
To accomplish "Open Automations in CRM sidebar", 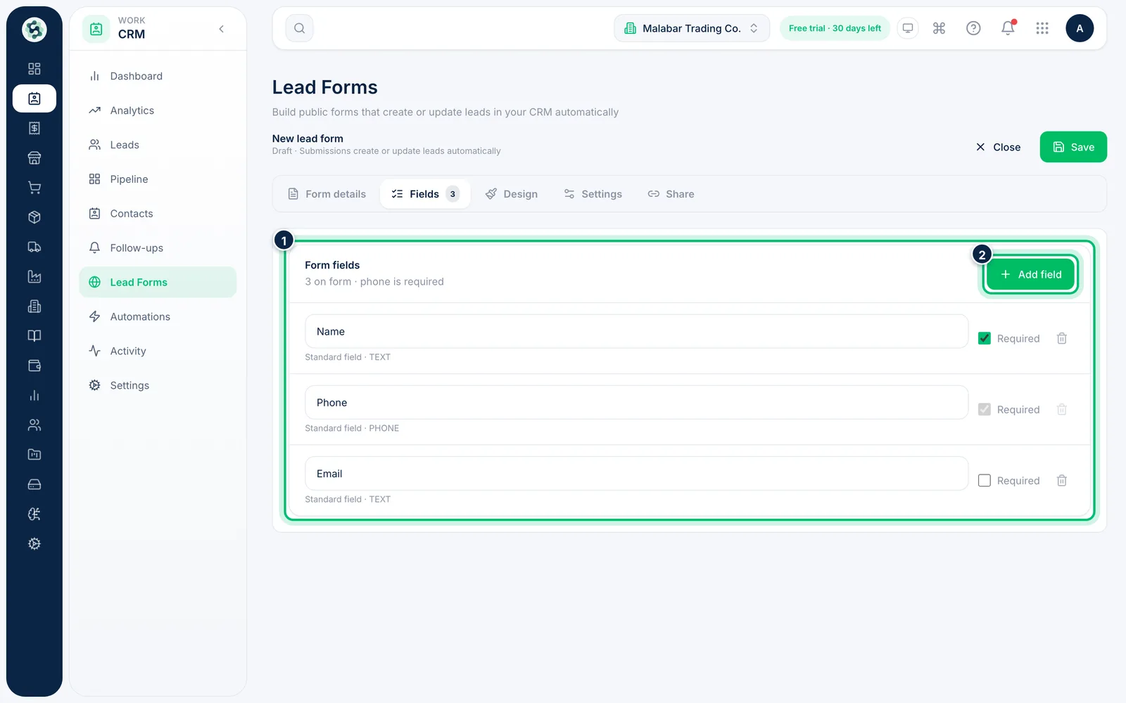I will pyautogui.click(x=158, y=316).
